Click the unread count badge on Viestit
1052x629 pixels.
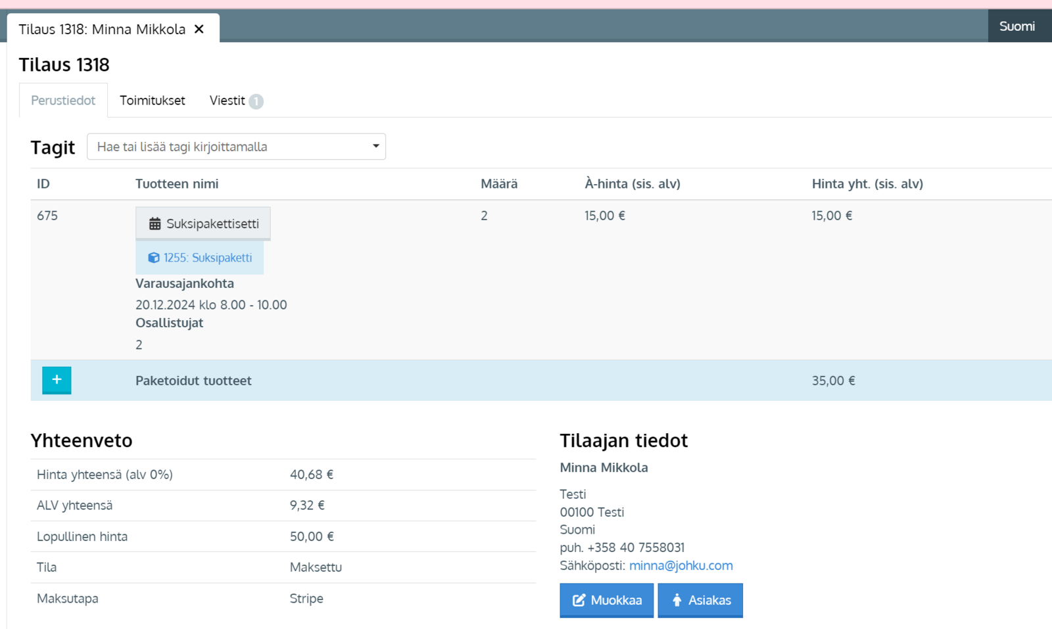coord(256,101)
